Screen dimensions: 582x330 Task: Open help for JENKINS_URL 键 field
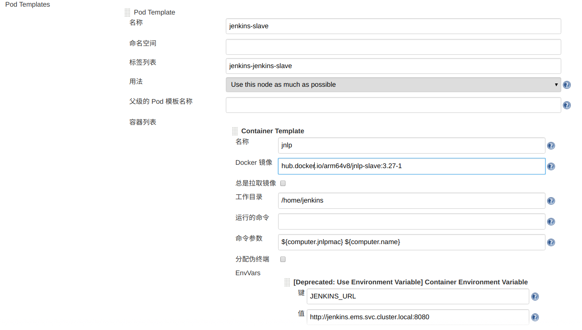[535, 296]
